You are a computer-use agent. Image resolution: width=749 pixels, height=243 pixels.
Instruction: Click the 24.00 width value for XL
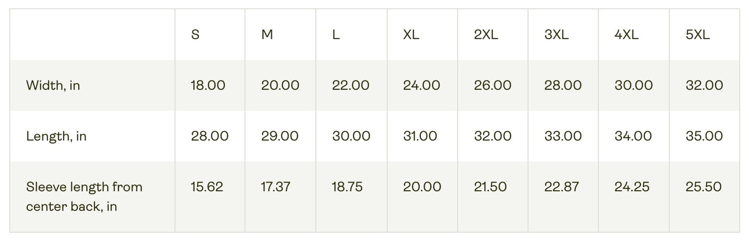click(421, 85)
